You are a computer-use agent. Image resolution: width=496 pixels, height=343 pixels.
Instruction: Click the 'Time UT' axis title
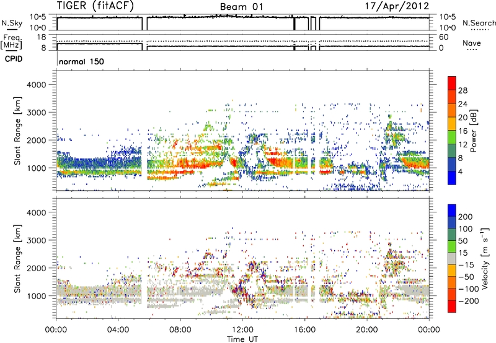pyautogui.click(x=242, y=339)
